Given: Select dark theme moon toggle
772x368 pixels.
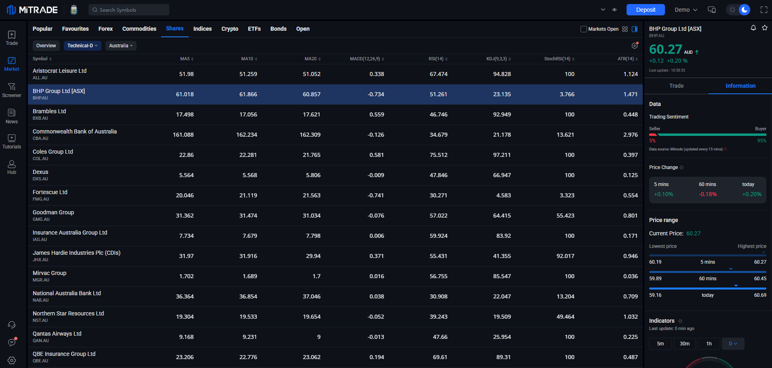Looking at the screenshot, I should 745,10.
